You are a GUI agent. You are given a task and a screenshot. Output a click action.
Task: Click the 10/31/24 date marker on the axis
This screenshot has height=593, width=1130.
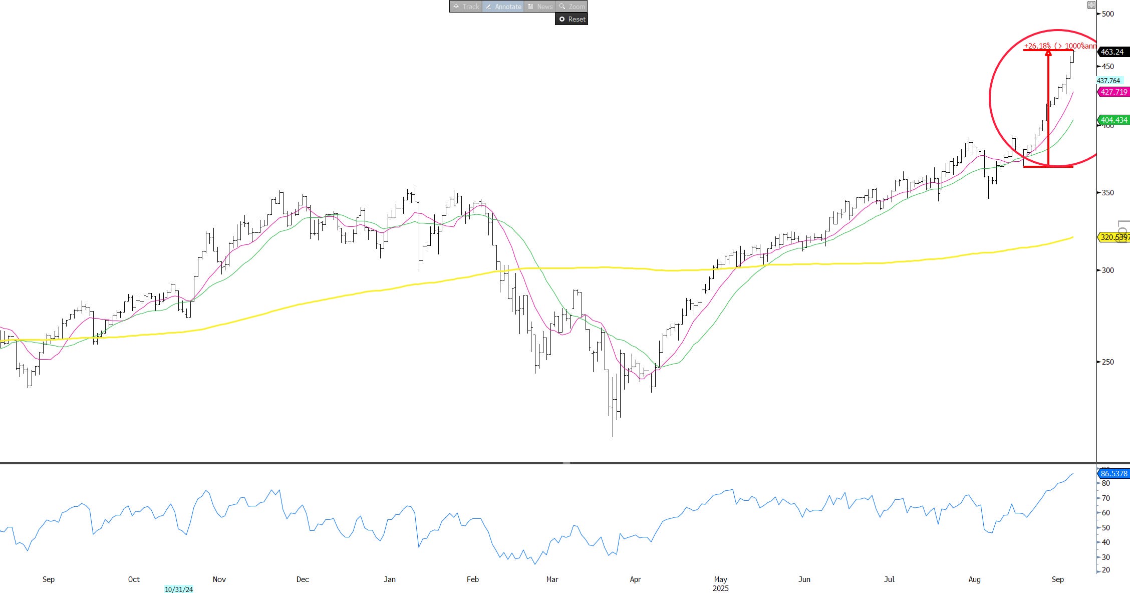[179, 589]
